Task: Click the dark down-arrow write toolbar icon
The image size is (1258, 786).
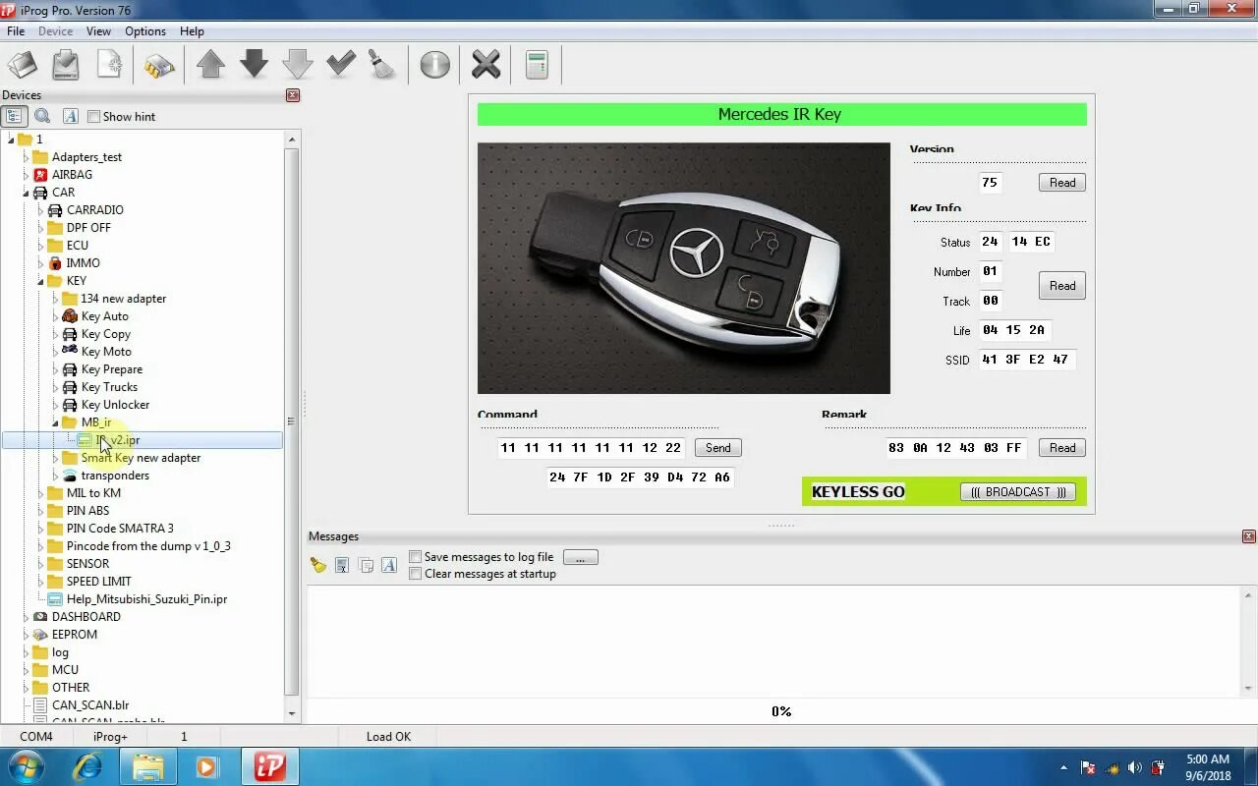Action: 254,66
